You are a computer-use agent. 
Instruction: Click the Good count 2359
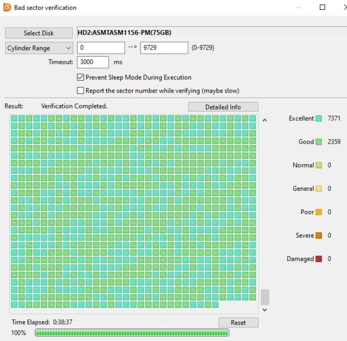(x=334, y=142)
